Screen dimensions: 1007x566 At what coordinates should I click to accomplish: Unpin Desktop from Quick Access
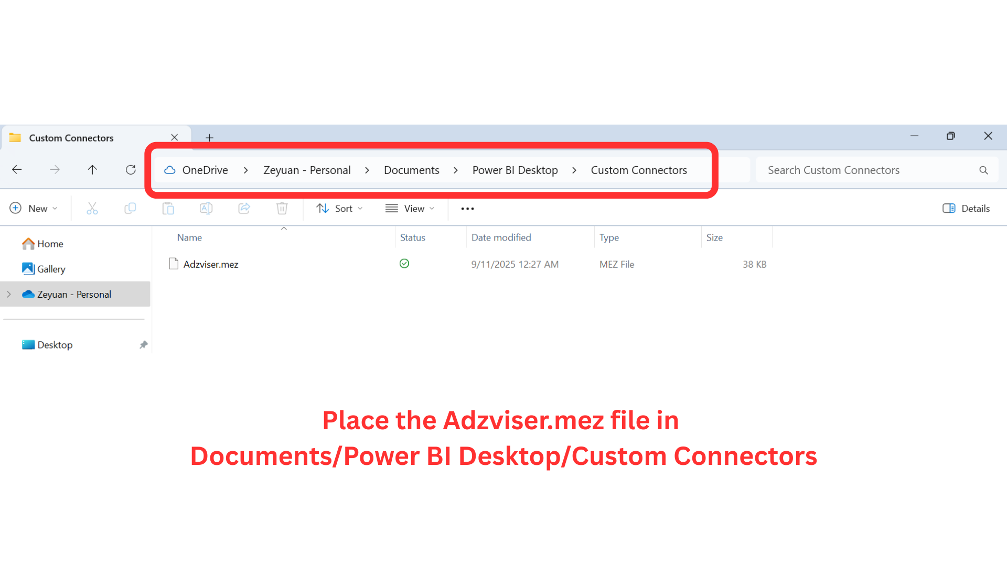(x=143, y=344)
